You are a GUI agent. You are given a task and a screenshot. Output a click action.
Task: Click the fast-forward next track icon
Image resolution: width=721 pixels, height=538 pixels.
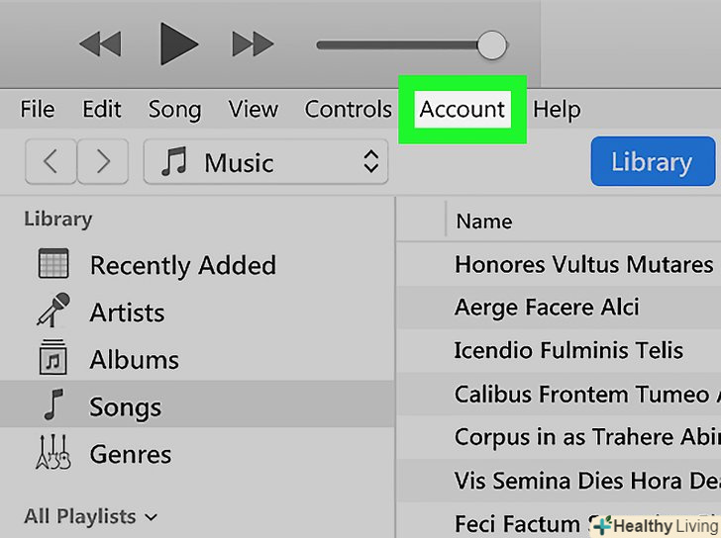click(x=253, y=45)
